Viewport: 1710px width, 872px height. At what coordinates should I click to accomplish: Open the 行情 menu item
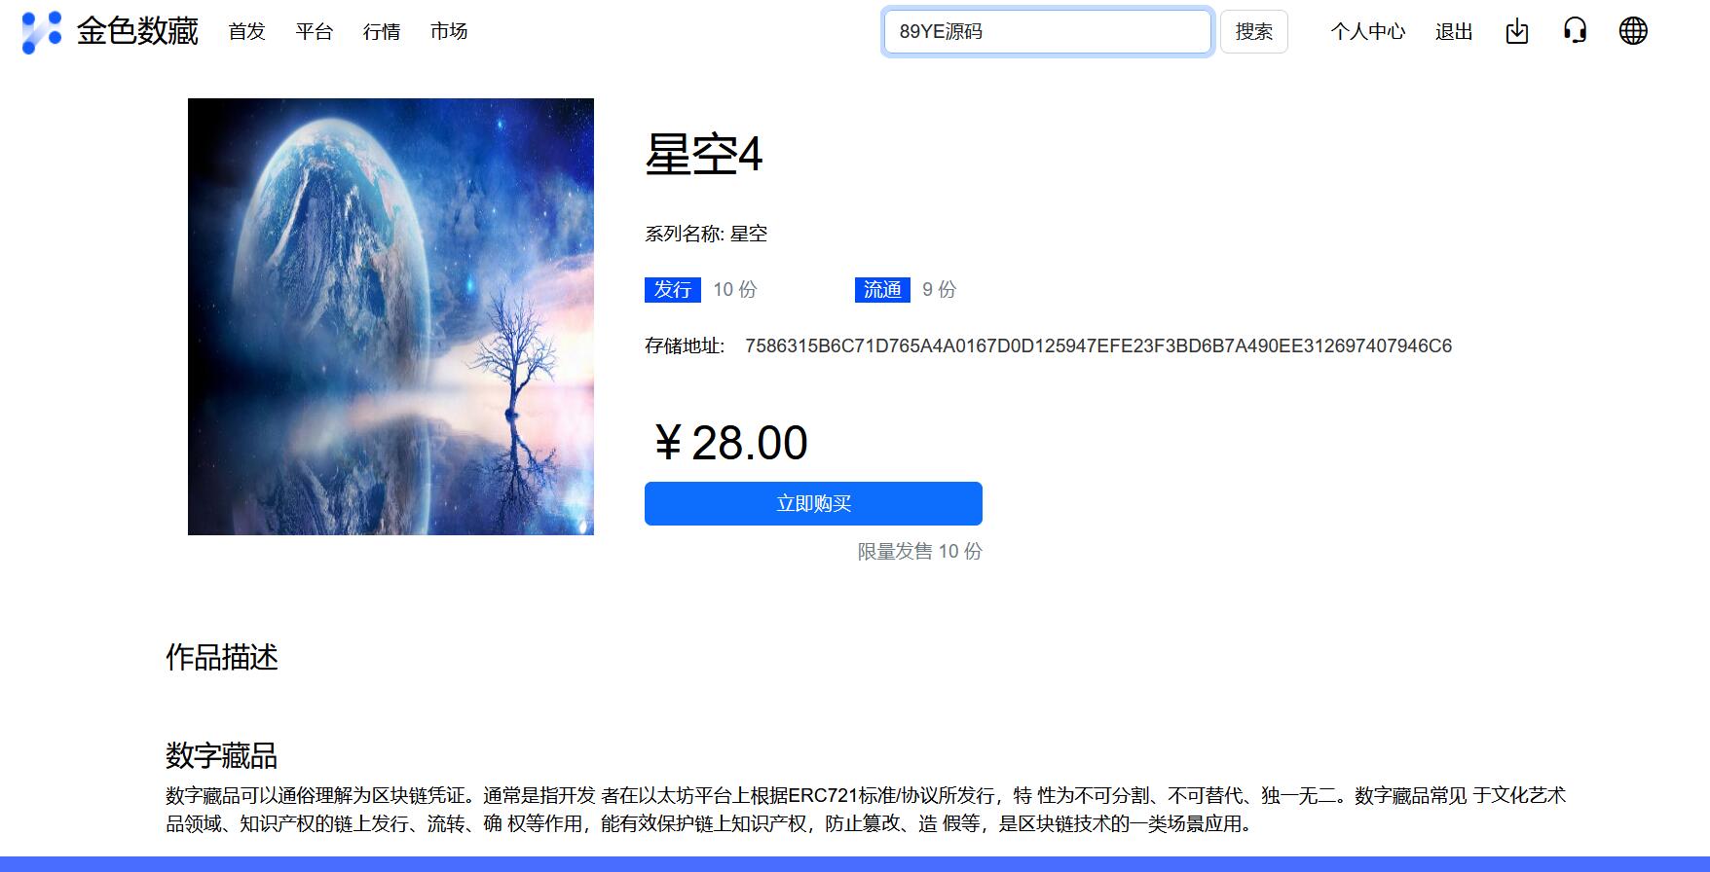pyautogui.click(x=382, y=32)
